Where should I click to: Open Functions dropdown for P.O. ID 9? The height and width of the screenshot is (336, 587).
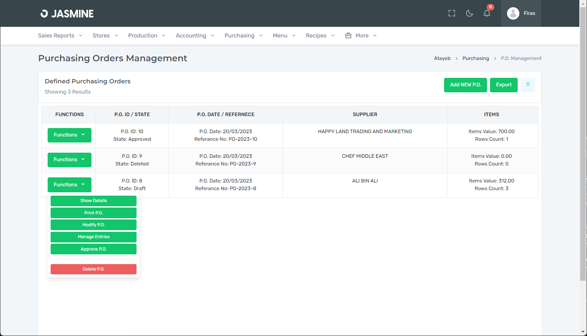[69, 159]
